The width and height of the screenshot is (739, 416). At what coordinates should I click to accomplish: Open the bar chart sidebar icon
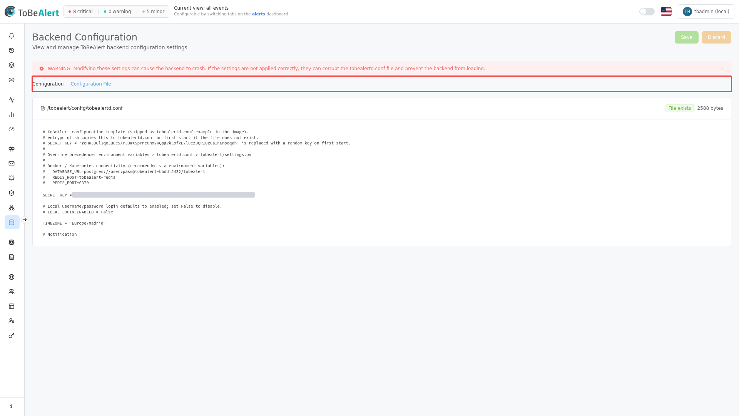click(12, 114)
